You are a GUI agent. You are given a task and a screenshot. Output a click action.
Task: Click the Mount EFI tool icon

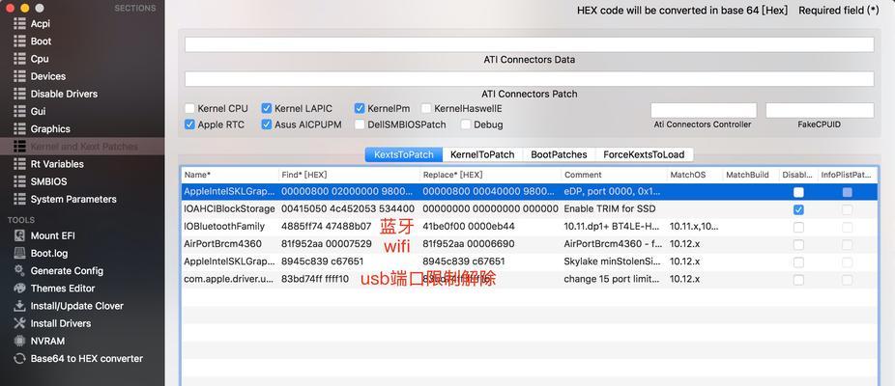tap(20, 235)
